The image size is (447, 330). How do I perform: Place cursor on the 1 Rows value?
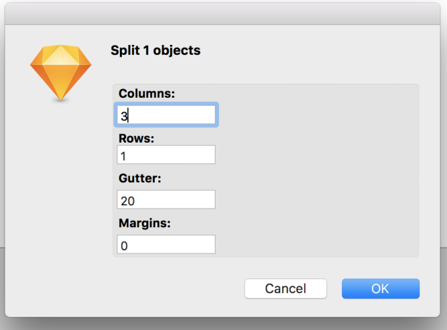point(123,156)
